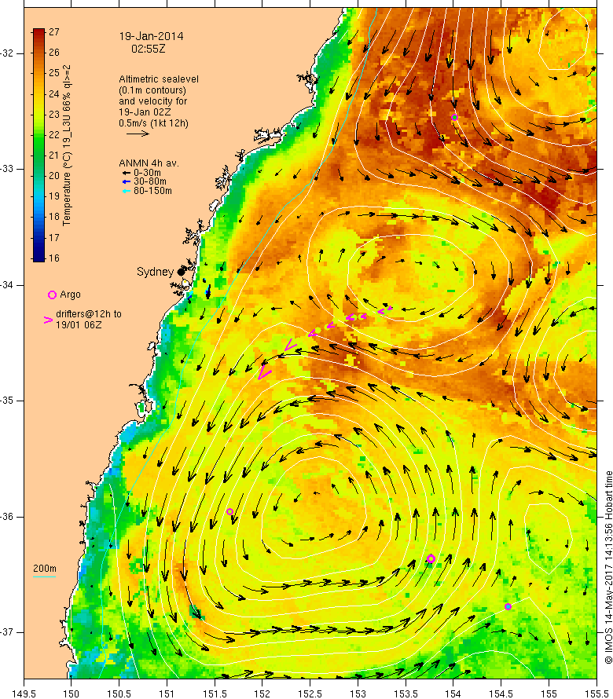Click the '-33' latitude axis label
This screenshot has width=613, height=699.
tap(7, 169)
